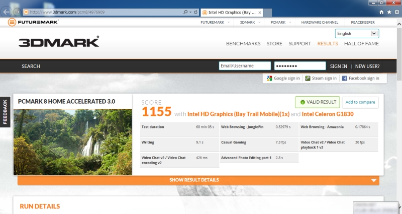Screen dimensions: 402x214
Task: Open the FEEDBACK side tab
Action: pos(5,112)
